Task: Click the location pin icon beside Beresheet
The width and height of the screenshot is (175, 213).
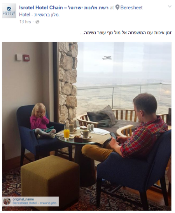Action: [x=117, y=7]
